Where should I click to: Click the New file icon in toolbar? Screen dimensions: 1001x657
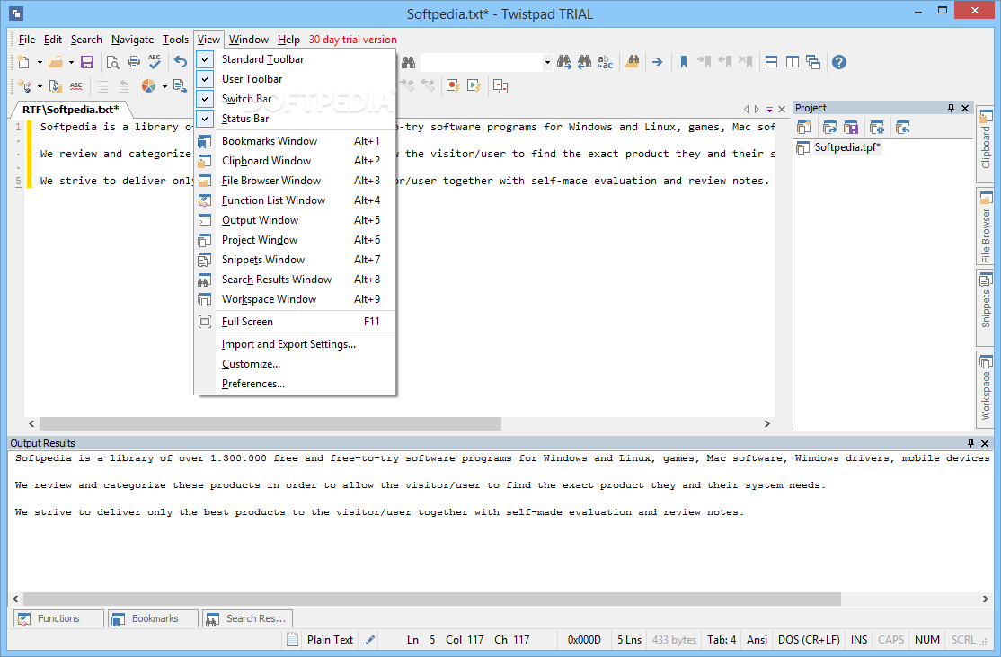(23, 62)
